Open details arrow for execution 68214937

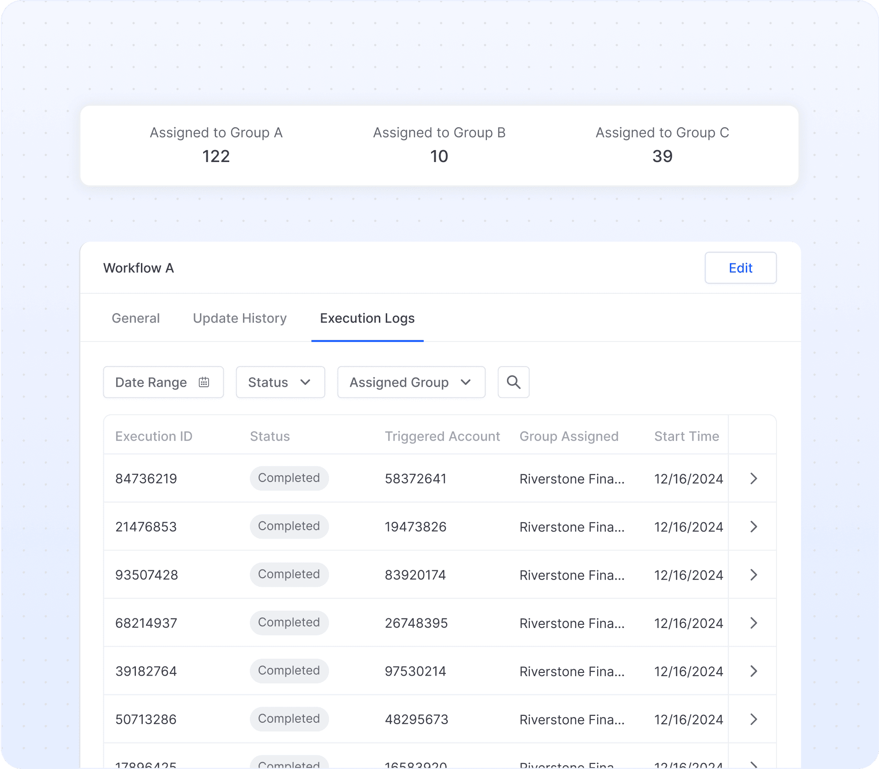pos(754,623)
